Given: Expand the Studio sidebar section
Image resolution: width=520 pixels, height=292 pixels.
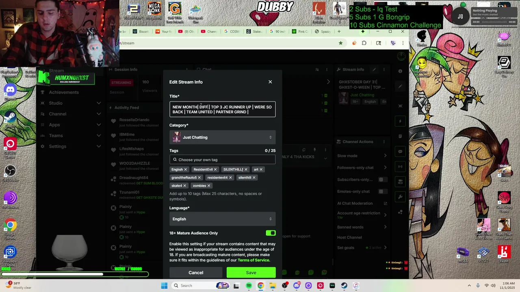Looking at the screenshot, I should (71, 103).
